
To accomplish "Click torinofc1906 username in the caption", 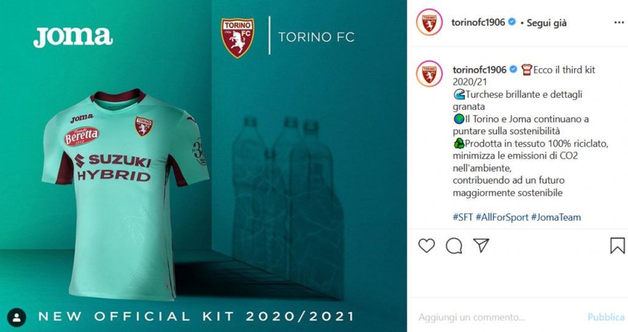I will coord(480,70).
